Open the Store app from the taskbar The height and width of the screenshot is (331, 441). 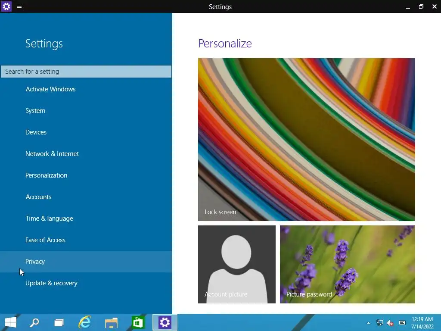138,322
